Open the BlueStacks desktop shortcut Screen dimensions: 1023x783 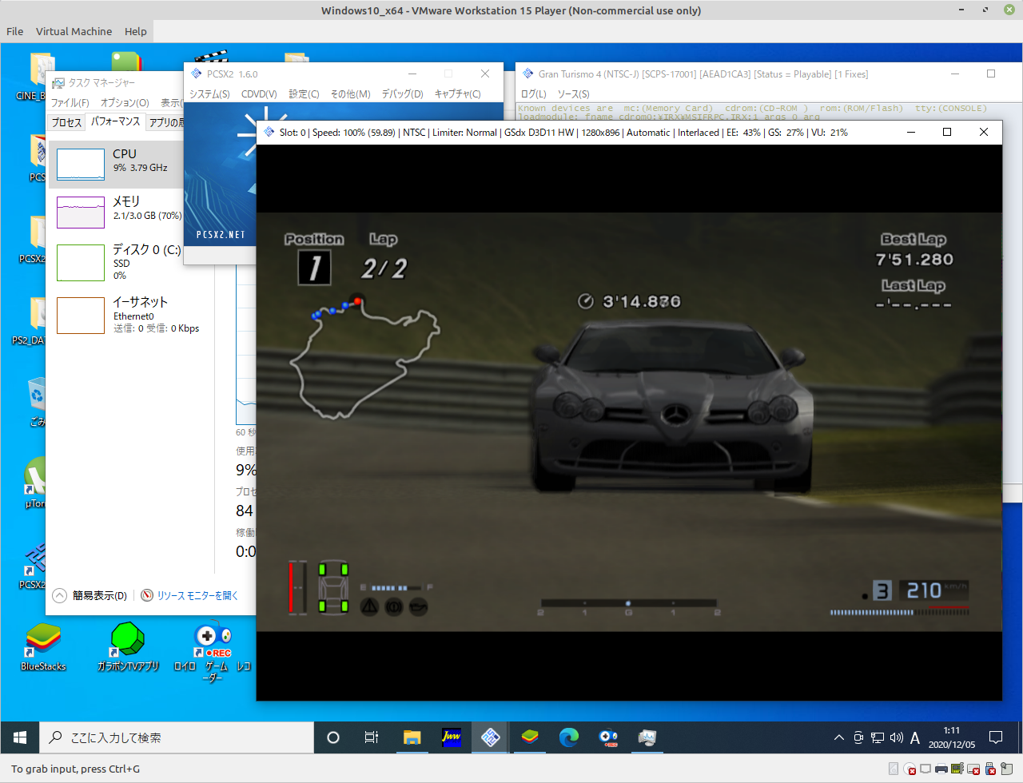pyautogui.click(x=43, y=647)
